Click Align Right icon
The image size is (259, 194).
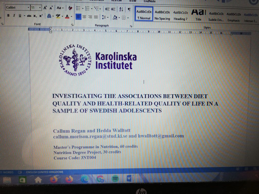coord(90,17)
